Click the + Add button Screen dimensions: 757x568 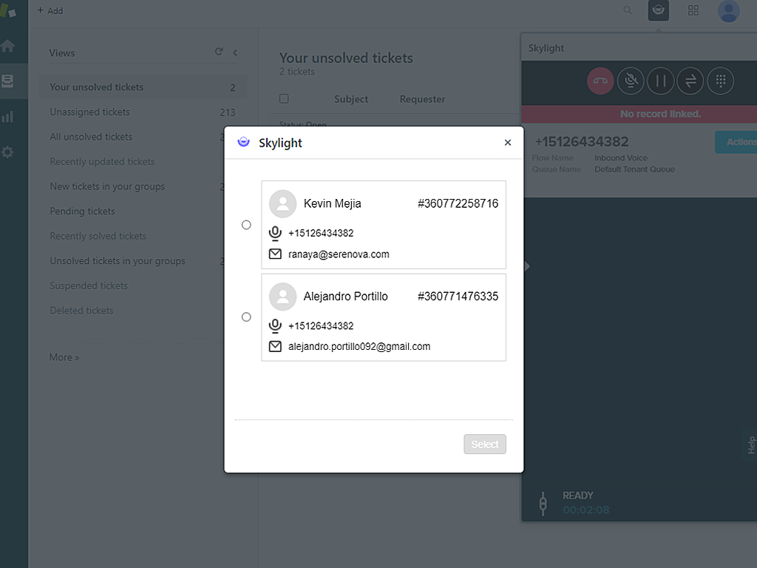coord(50,10)
